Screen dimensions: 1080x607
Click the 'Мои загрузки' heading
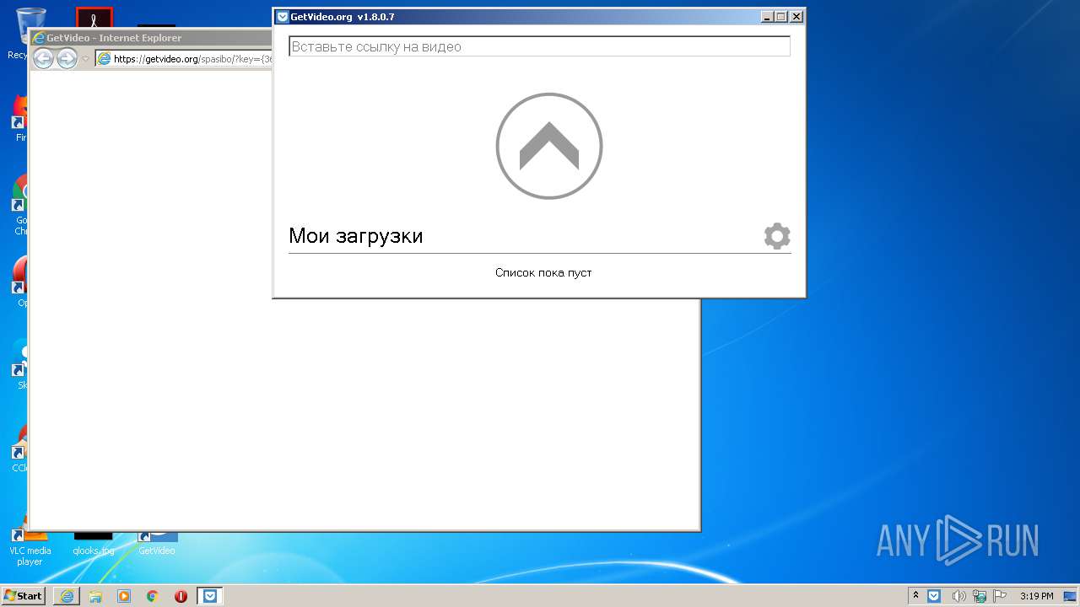pyautogui.click(x=355, y=236)
